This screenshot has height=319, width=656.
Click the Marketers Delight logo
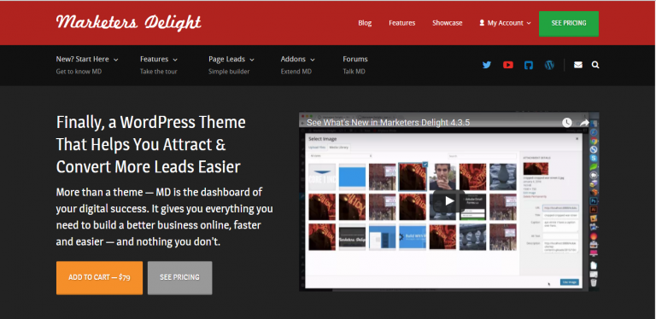[129, 22]
